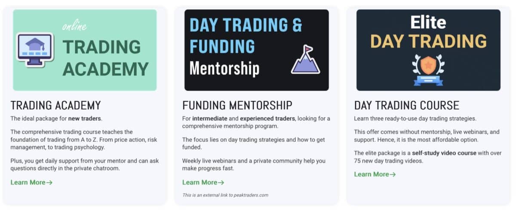
Task: Select the green Trading Academy banner image
Action: [x=85, y=50]
